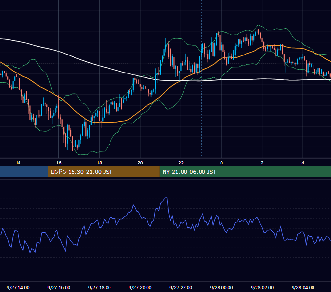The image size is (331, 292).
Task: Click the '2' hour label on price chart axis
Action: 262,163
